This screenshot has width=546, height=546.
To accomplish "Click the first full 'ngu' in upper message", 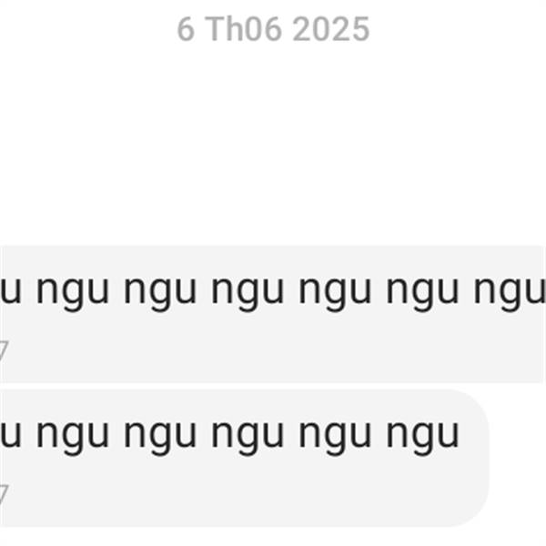I will [73, 294].
